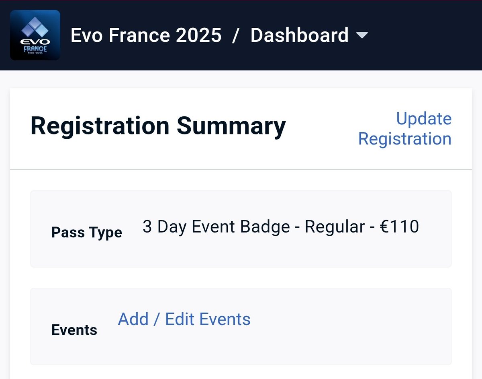Image resolution: width=482 pixels, height=379 pixels.
Task: Select the Dashboard breadcrumb label
Action: (x=299, y=35)
